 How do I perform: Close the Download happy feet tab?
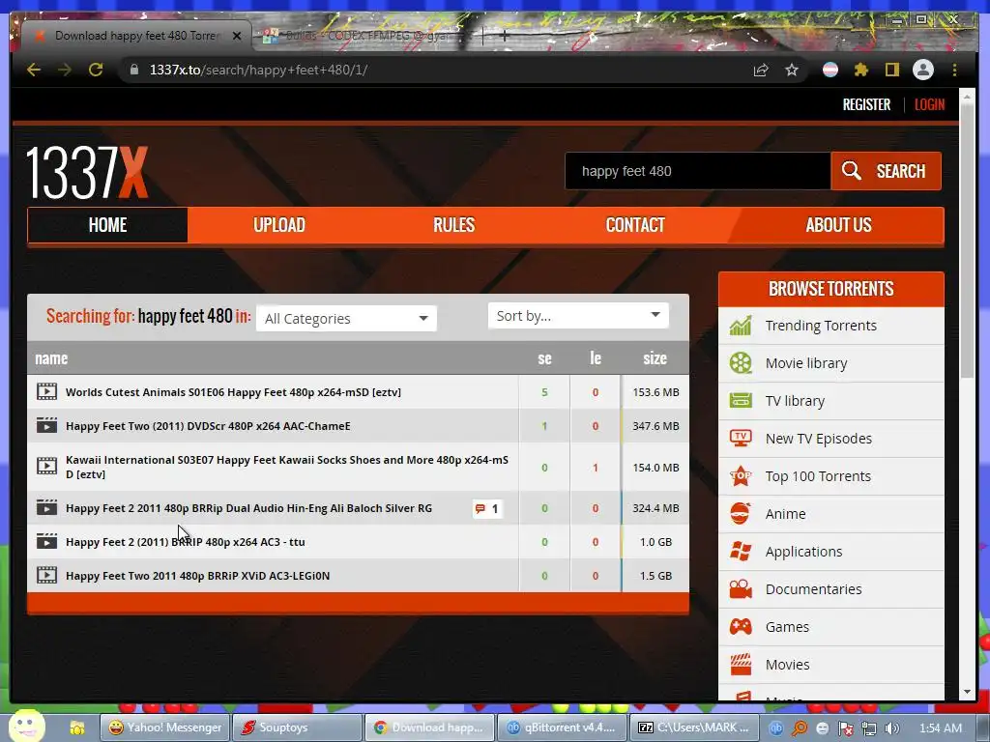237,36
